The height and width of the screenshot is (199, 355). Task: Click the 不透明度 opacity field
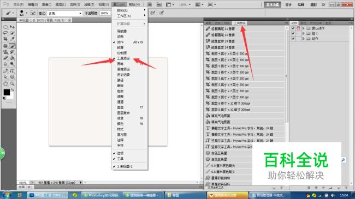[104, 13]
